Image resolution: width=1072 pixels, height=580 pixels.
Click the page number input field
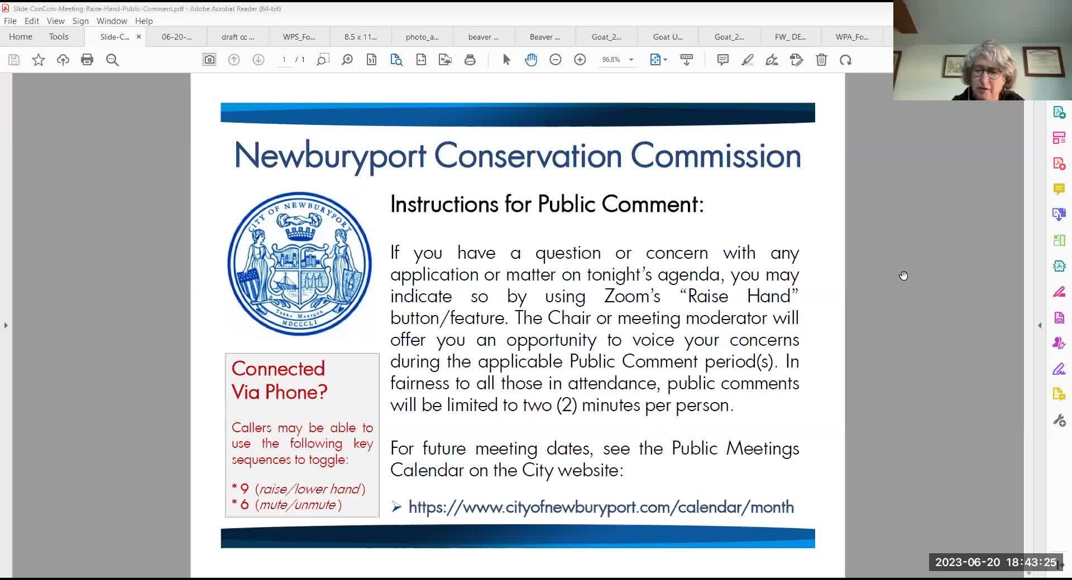[x=284, y=60]
